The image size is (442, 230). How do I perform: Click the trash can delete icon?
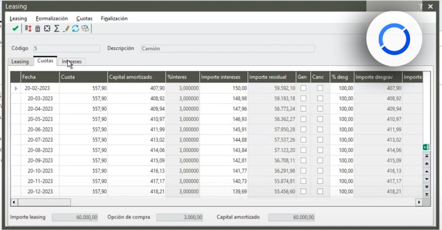pyautogui.click(x=38, y=28)
